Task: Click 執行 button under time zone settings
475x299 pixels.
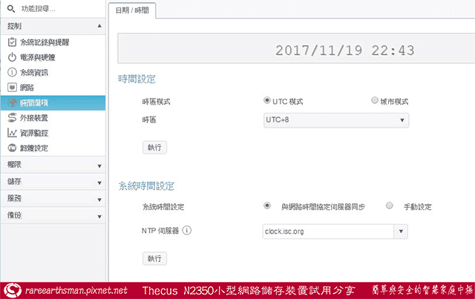Action: 154,148
